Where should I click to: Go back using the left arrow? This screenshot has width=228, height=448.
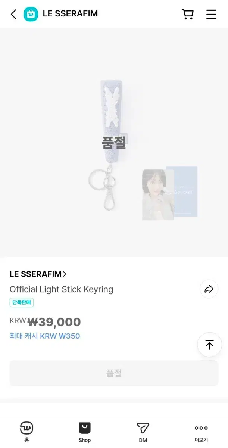(13, 14)
